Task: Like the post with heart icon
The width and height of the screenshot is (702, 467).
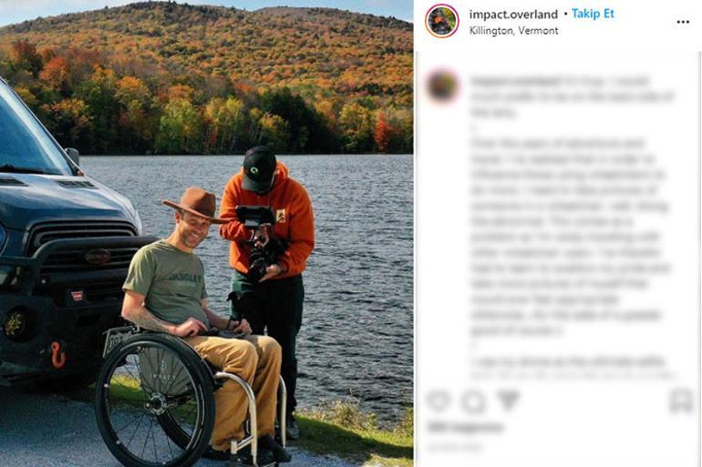Action: coord(439,401)
